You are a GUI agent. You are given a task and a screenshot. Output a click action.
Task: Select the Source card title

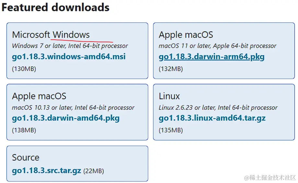click(26, 158)
